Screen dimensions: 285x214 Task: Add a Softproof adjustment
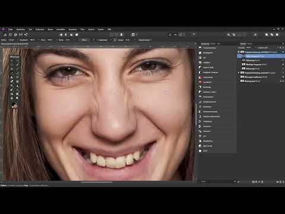[x=217, y=131]
